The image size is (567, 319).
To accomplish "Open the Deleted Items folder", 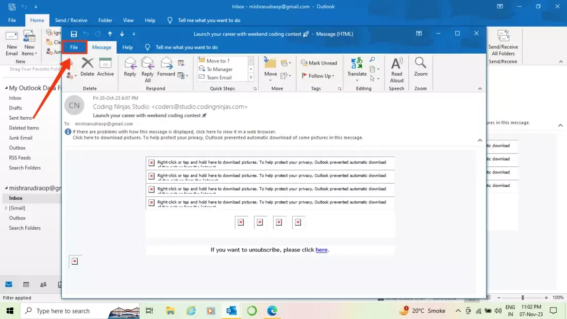I will tap(24, 128).
